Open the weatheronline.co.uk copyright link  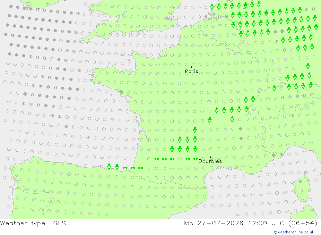294,232
